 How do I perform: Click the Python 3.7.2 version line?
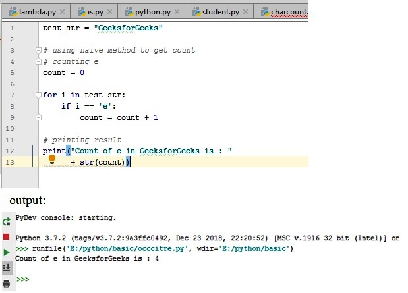(207, 238)
